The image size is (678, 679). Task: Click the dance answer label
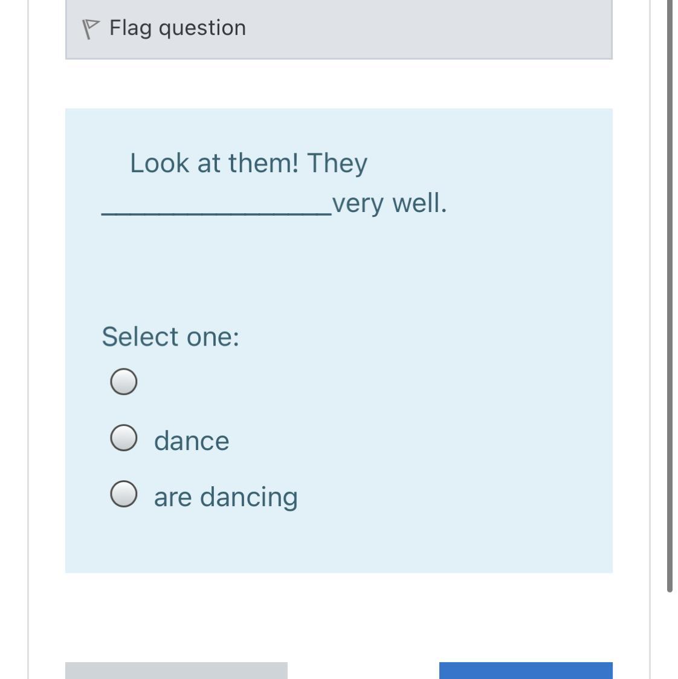(x=192, y=440)
